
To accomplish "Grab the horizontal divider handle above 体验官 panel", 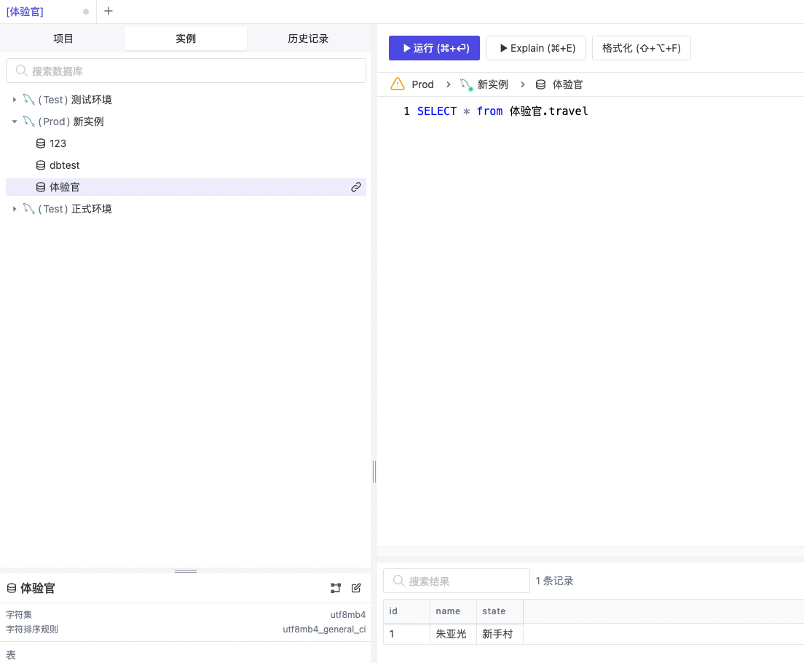I will pos(186,571).
